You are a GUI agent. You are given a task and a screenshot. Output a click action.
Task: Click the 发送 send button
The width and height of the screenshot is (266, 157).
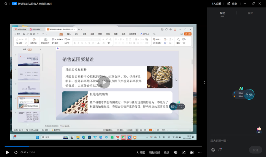(255, 150)
